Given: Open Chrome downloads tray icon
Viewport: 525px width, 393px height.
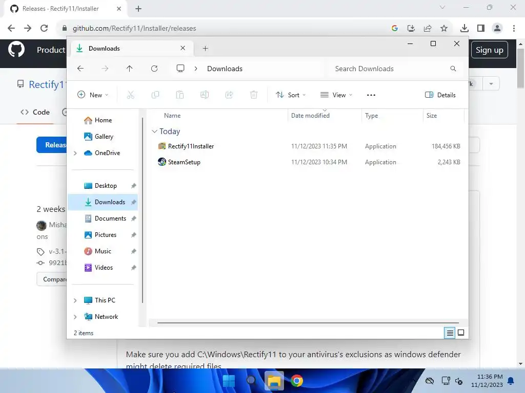Looking at the screenshot, I should point(465,28).
